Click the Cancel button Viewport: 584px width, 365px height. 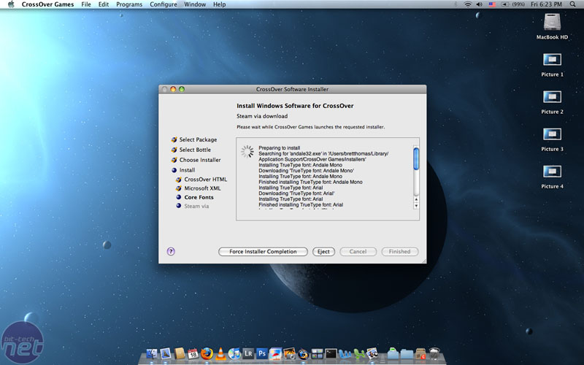(x=358, y=252)
